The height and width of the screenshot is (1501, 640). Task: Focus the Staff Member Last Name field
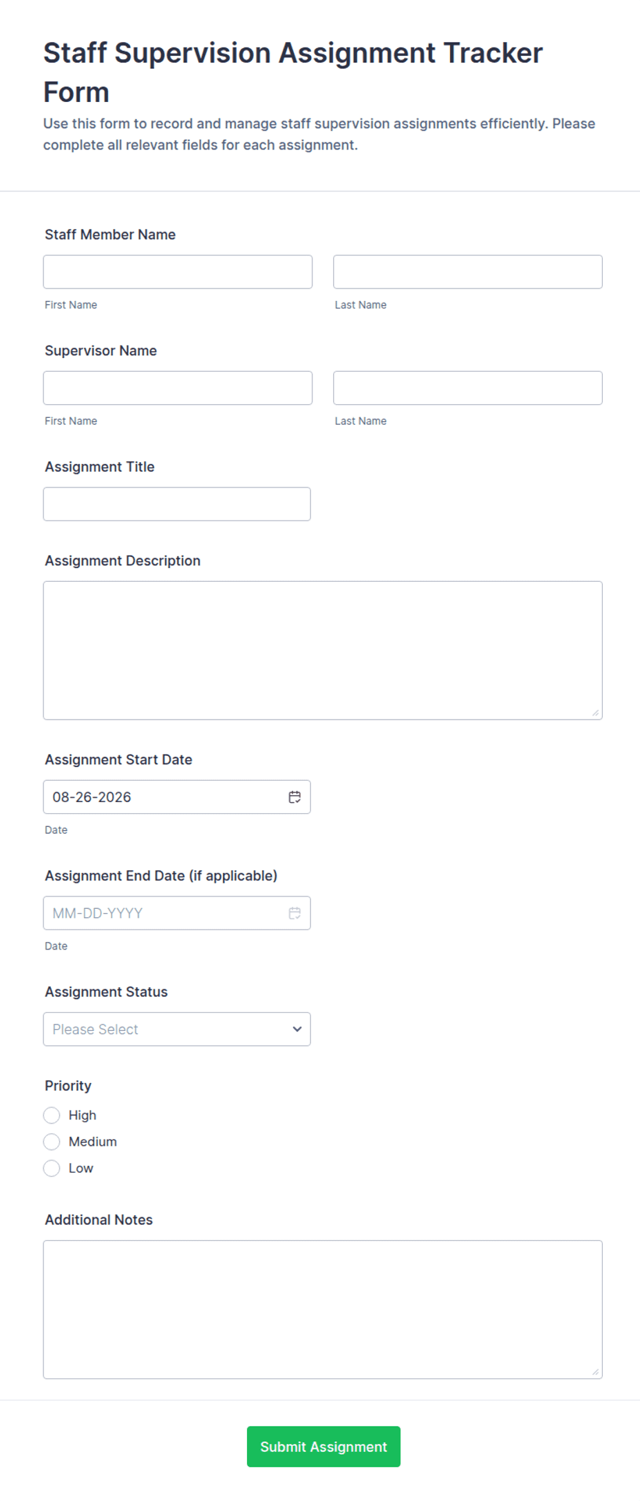[x=468, y=272]
